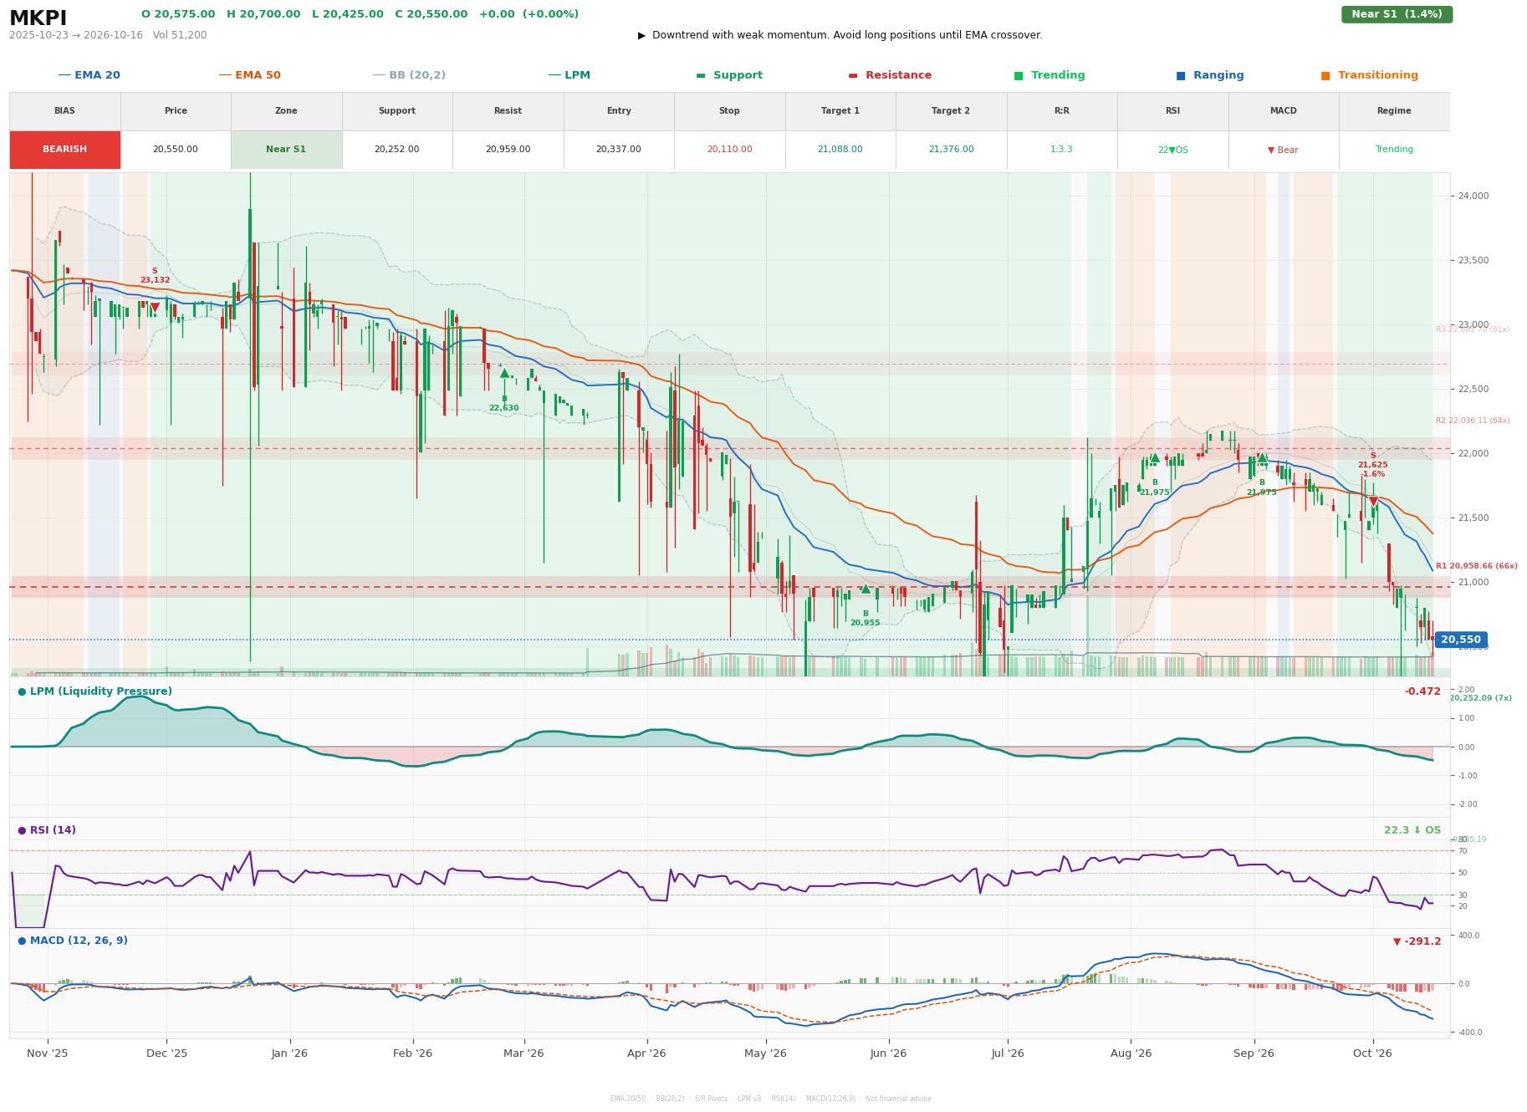Screen dimensions: 1527x1112
Task: Click the blue Ranging regime swatch
Action: pos(1181,75)
